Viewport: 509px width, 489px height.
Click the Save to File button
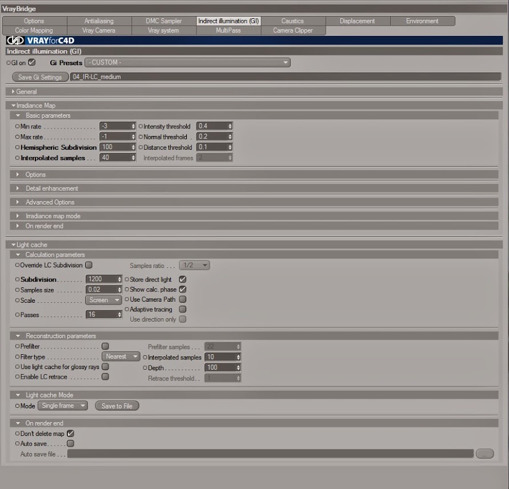tap(117, 406)
